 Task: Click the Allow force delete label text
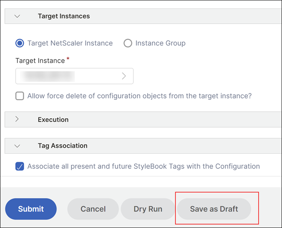(139, 96)
